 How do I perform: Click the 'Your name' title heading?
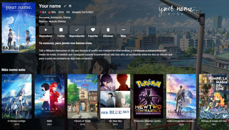tap(50, 6)
